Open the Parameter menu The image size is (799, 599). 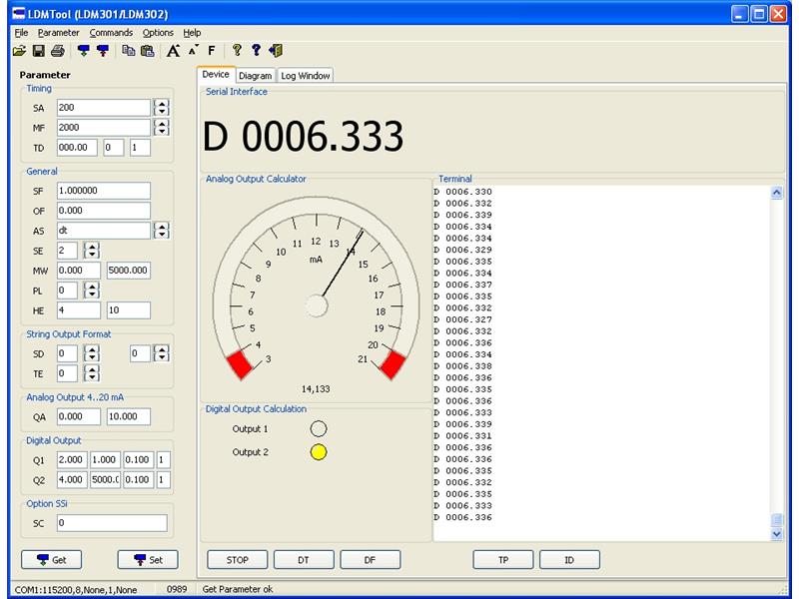pyautogui.click(x=59, y=33)
